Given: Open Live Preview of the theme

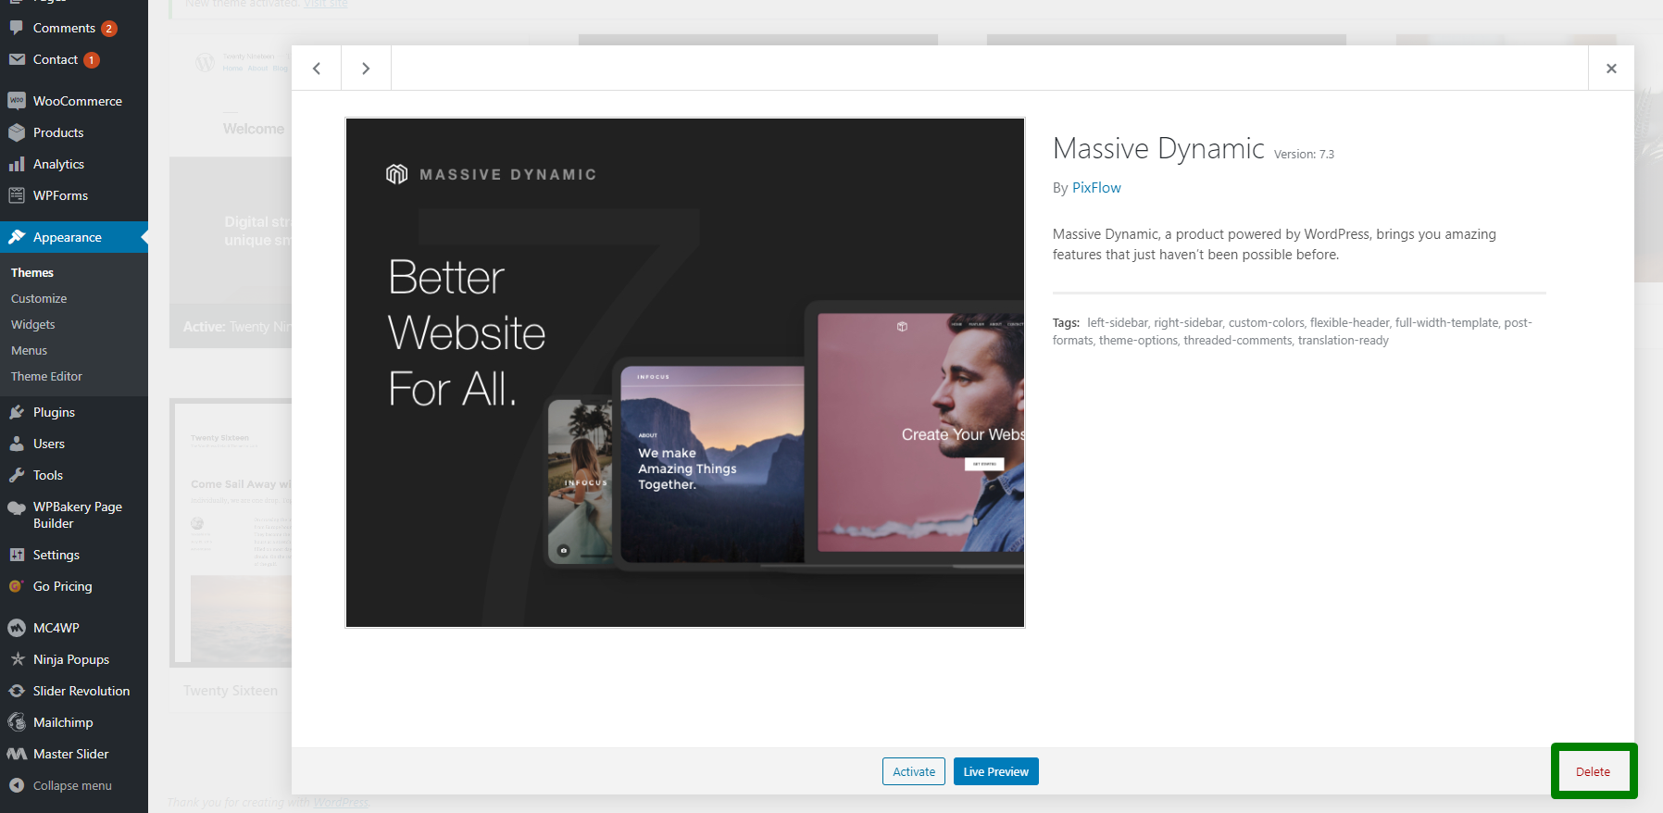Looking at the screenshot, I should [995, 771].
